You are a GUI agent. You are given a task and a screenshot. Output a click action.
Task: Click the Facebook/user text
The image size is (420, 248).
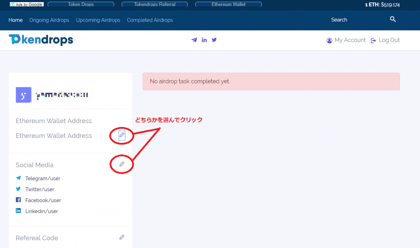(x=43, y=200)
